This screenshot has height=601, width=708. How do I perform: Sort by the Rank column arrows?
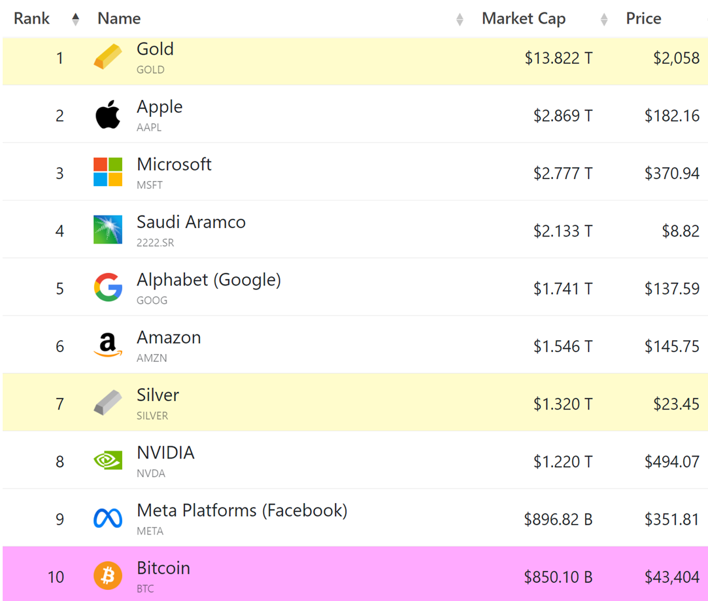[x=75, y=19]
